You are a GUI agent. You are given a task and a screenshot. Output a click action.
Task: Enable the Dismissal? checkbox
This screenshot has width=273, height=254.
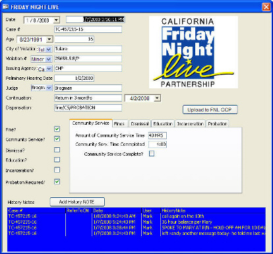[57, 150]
